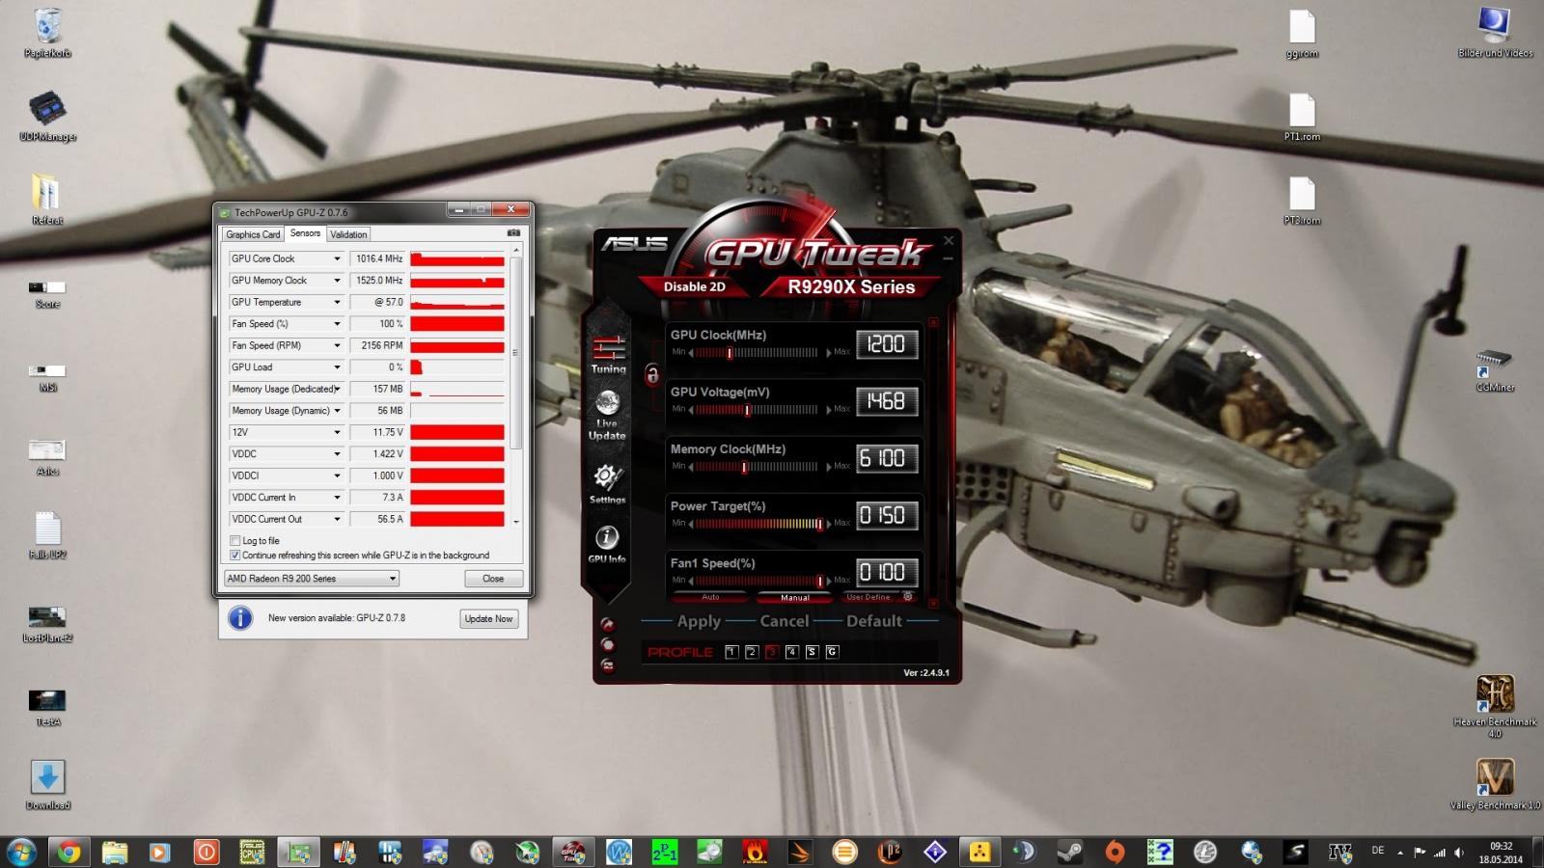
Task: Select profile S in GPU Tweak
Action: 812,652
